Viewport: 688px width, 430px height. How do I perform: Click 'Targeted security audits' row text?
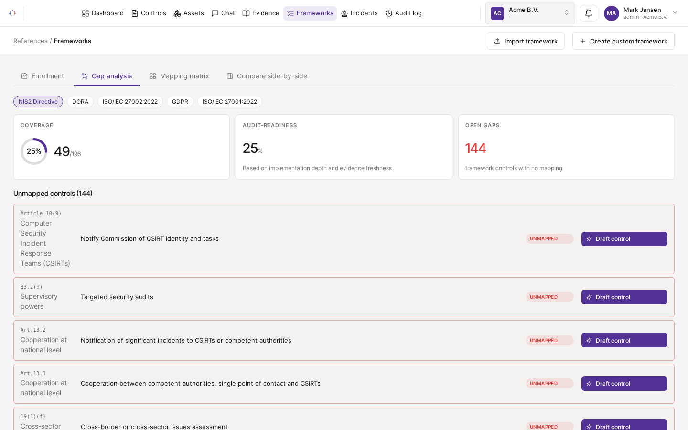[x=117, y=297]
